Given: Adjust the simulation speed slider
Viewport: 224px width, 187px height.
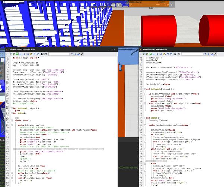Looking at the screenshot, I should point(158,4).
